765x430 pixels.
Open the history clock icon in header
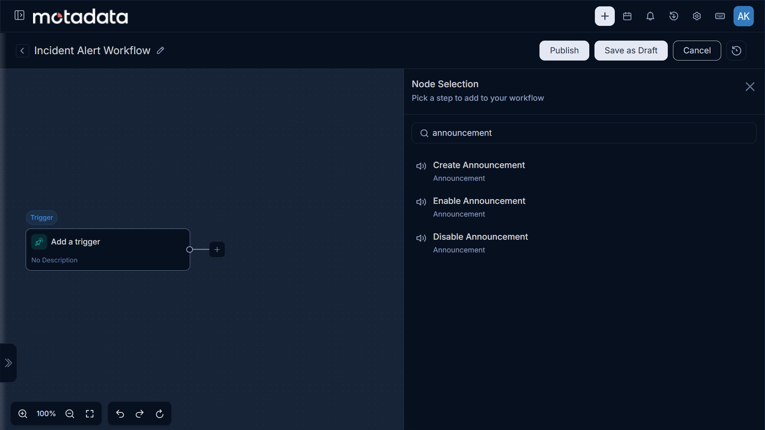(x=673, y=16)
